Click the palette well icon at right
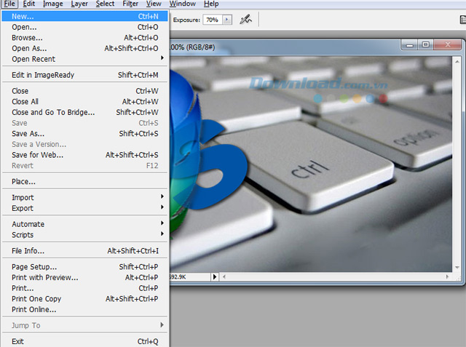The height and width of the screenshot is (347, 466). [x=463, y=20]
